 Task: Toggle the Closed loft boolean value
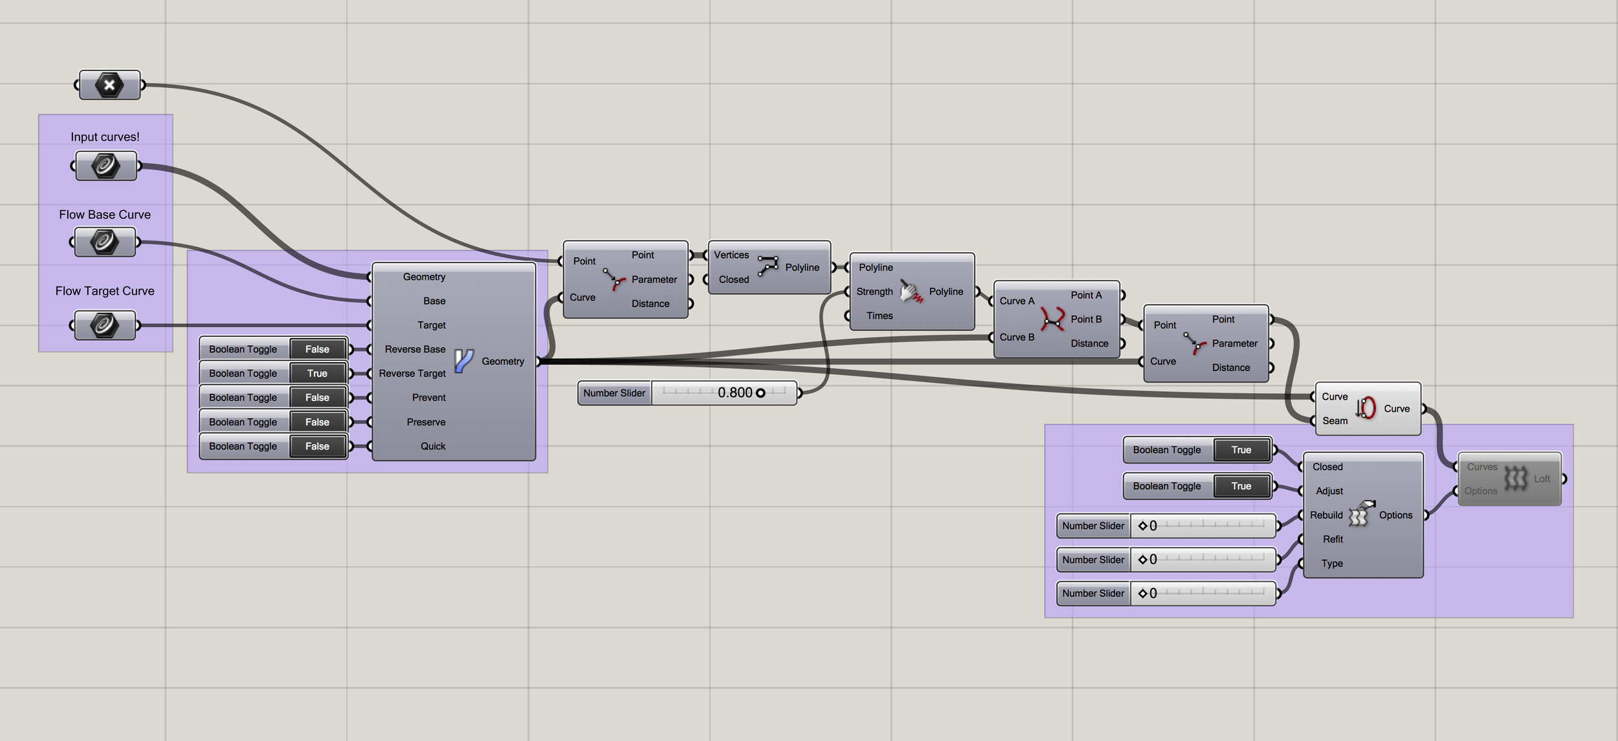tap(1241, 450)
